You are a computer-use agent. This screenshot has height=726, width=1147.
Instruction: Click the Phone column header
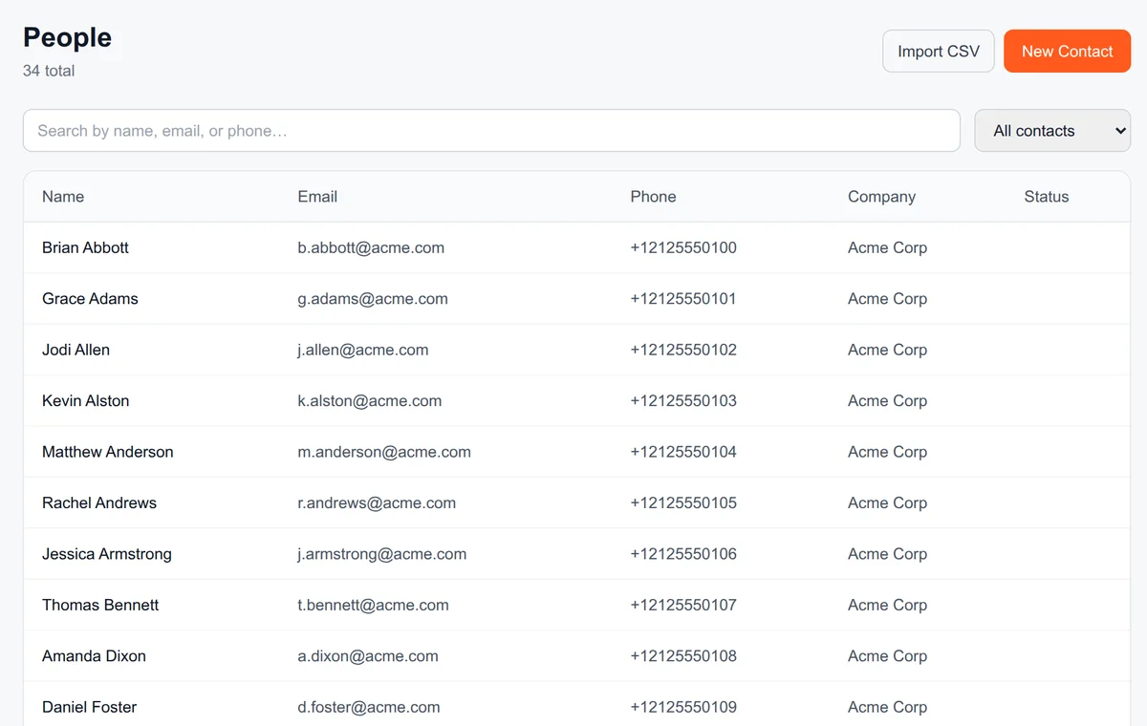point(653,197)
